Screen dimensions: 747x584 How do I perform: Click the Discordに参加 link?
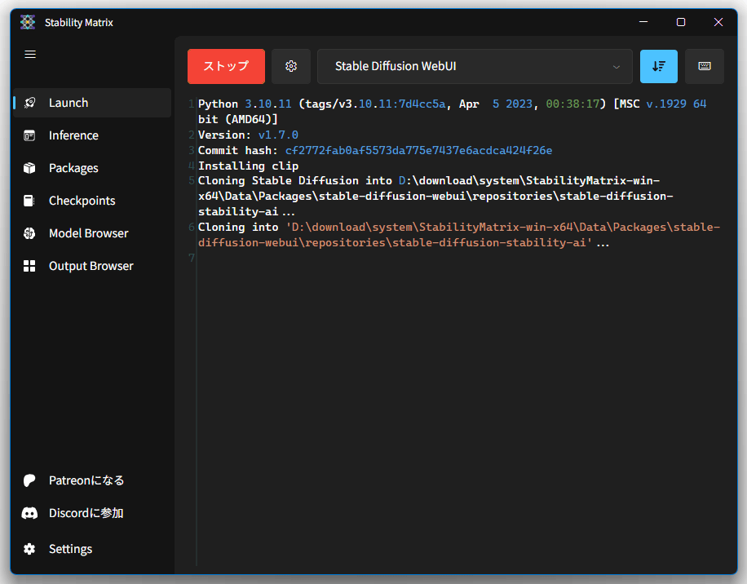[92, 513]
